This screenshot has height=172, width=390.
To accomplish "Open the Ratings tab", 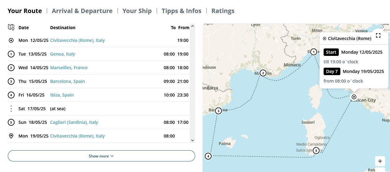I will 223,11.
